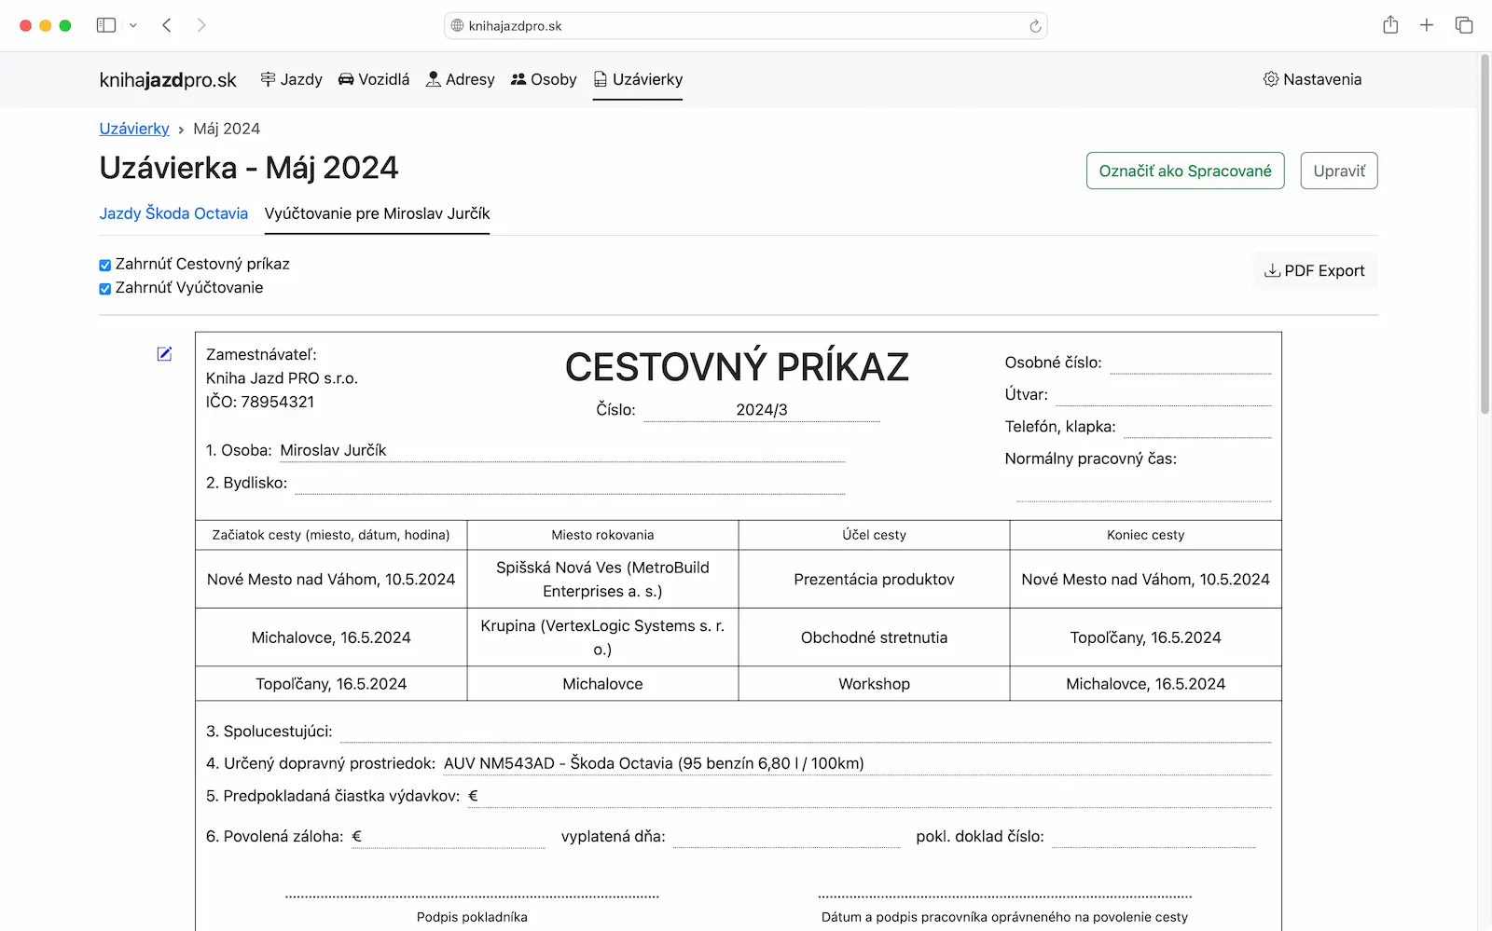Viewport: 1492px width, 931px height.
Task: Open the sidebar options chevron
Action: (x=133, y=25)
